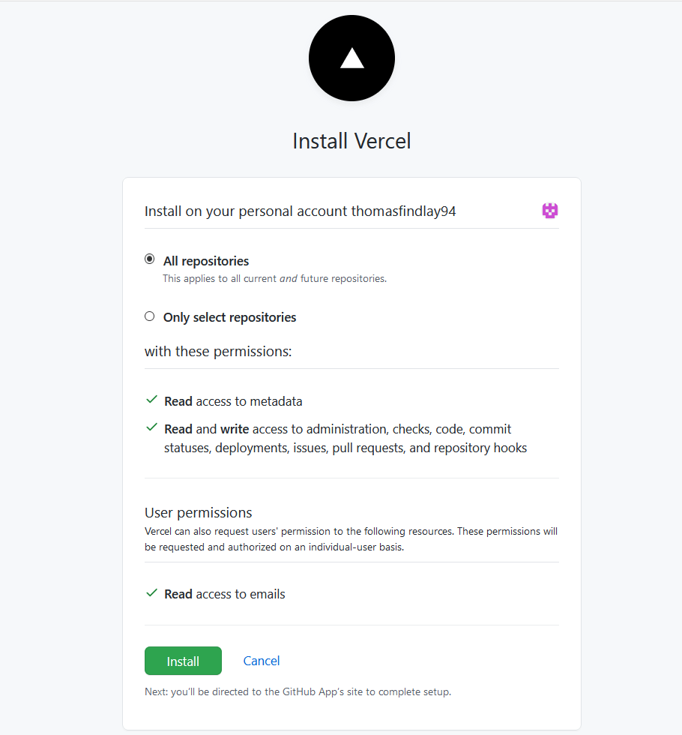Click the 'Read access to emails' text

tap(225, 594)
